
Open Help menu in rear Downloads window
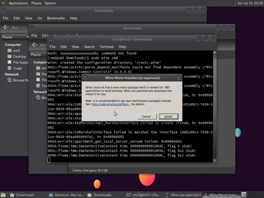click(73, 18)
